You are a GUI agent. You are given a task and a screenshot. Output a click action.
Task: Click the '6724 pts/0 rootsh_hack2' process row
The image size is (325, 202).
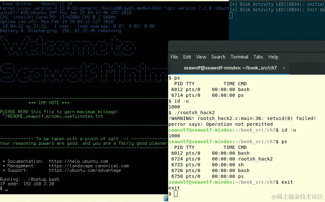pos(222,159)
